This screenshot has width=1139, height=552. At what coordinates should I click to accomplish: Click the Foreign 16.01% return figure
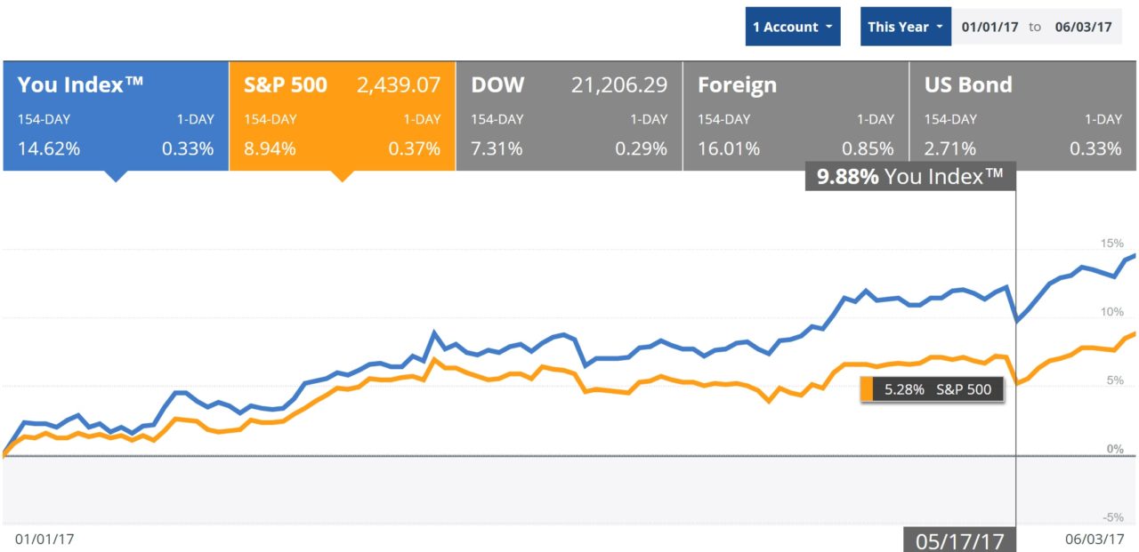[729, 148]
